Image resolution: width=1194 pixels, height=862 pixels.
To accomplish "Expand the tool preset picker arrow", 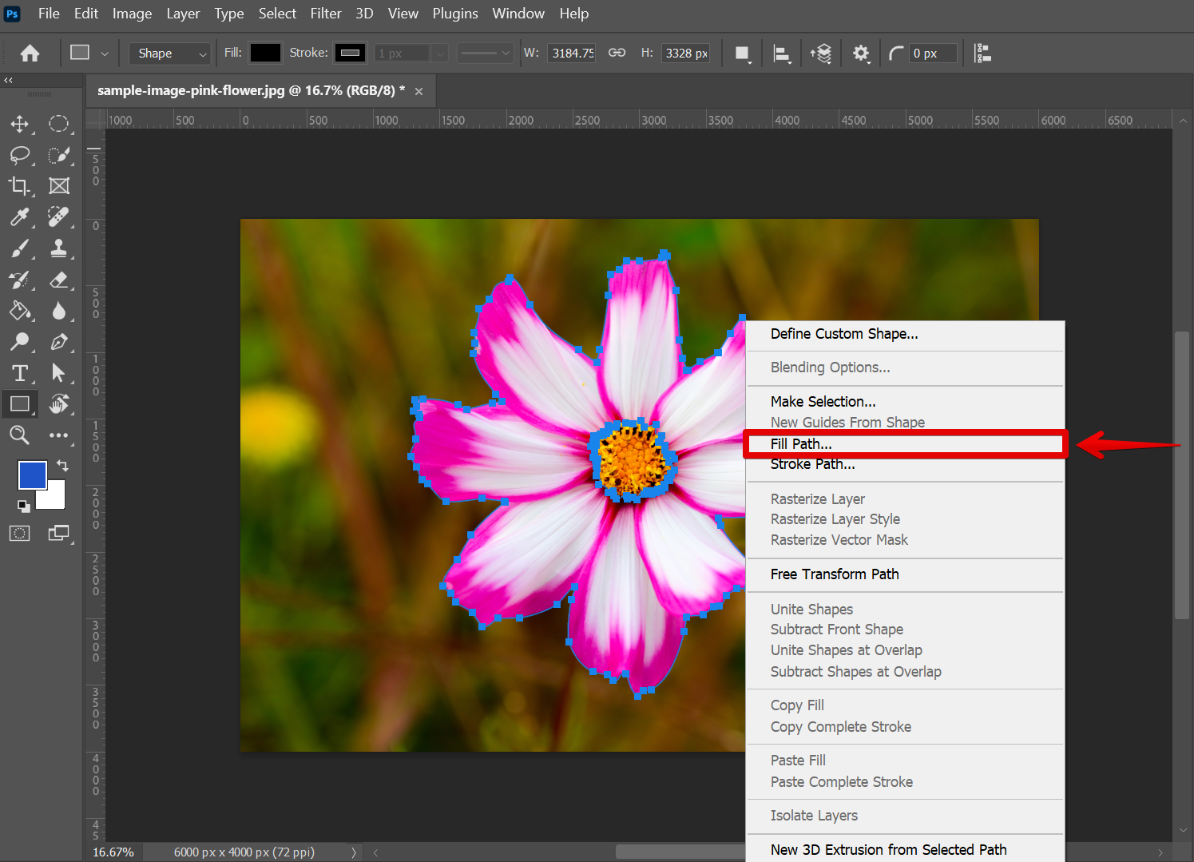I will pos(105,54).
